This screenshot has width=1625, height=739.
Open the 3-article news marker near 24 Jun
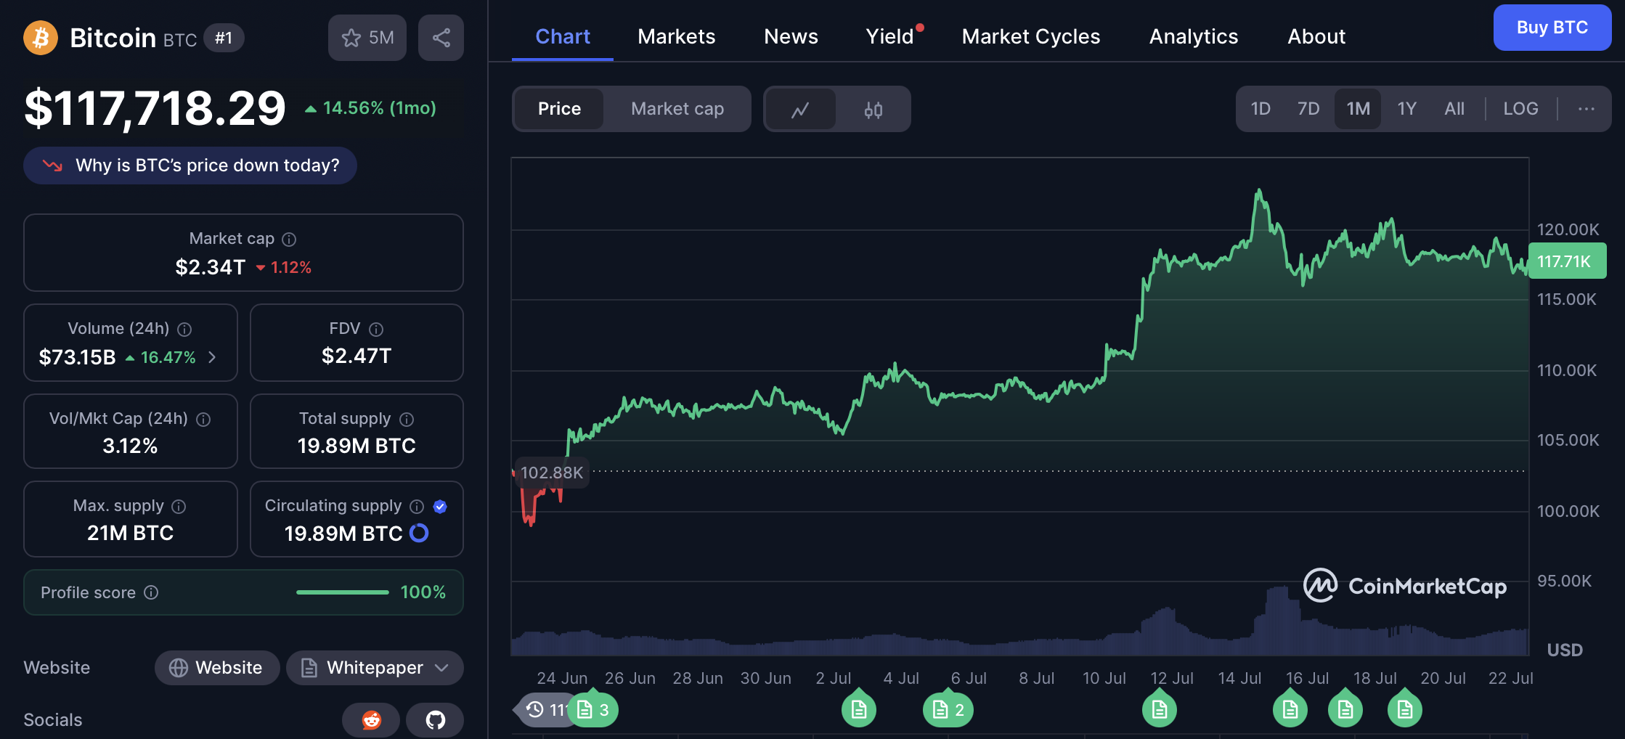[592, 709]
